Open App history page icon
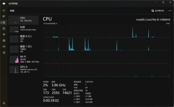Image resolution: width=174 pixels, height=107 pixels. (4, 29)
